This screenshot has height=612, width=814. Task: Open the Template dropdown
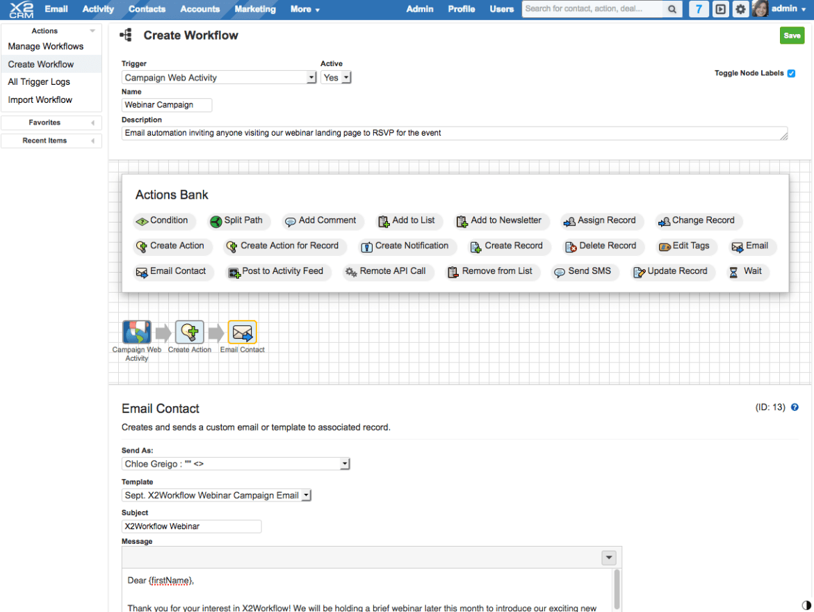pos(216,495)
